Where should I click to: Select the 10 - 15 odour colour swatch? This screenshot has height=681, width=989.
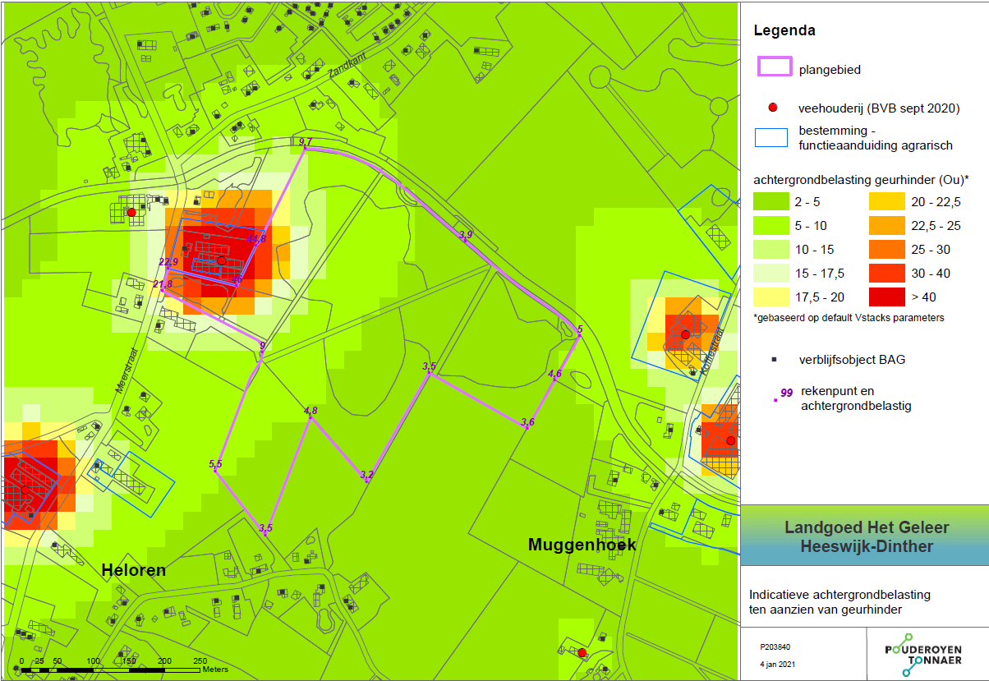[773, 250]
